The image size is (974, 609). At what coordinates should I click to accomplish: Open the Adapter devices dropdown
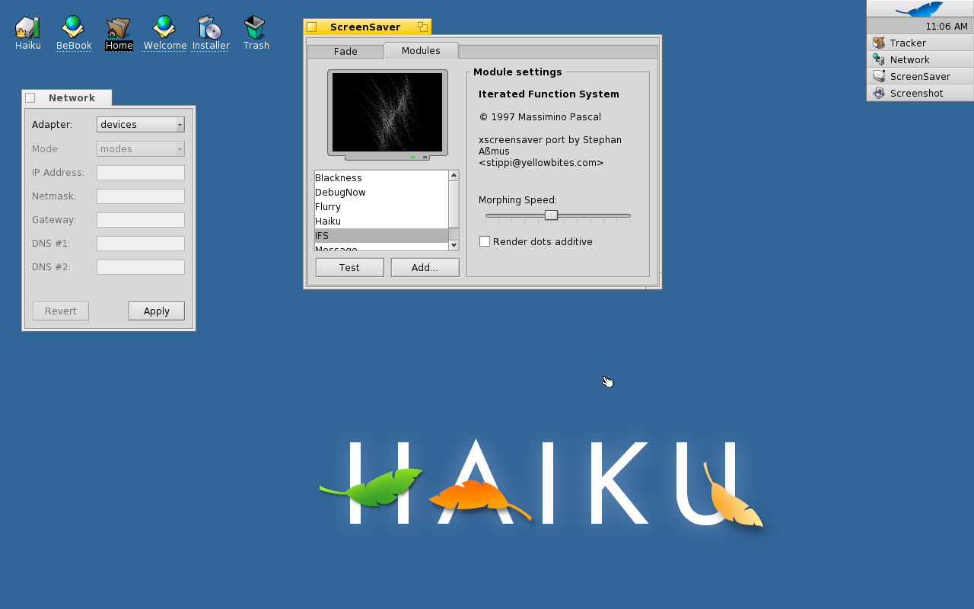[x=141, y=124]
